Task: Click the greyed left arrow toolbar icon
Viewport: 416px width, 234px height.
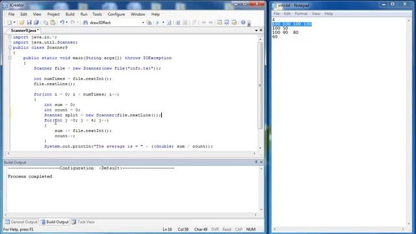Action: pos(203,23)
